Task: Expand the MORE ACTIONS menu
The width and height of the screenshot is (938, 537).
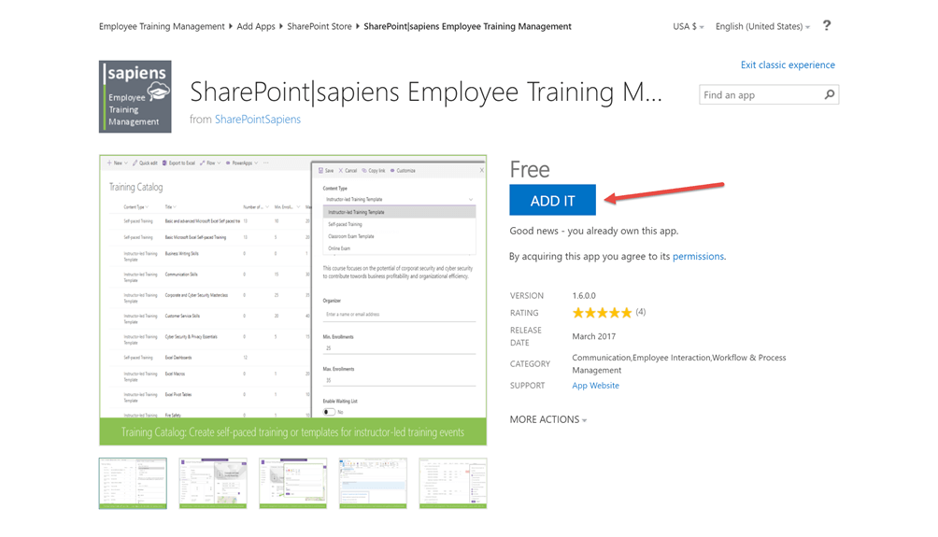Action: [x=548, y=420]
